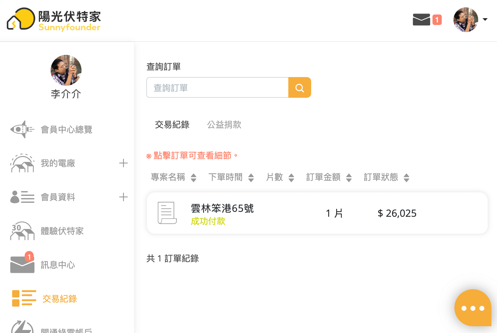
Task: Select the 會員資料 profile icon
Action: pyautogui.click(x=22, y=197)
